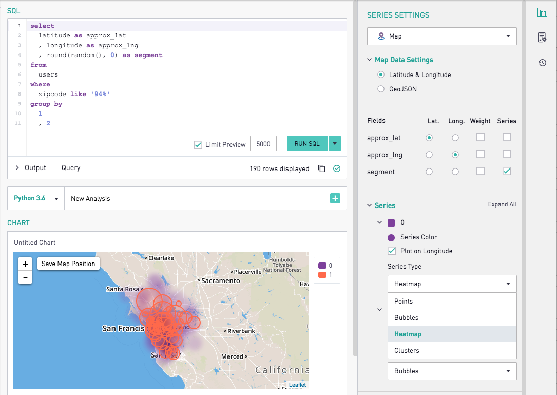Collapse the Map Data Settings section
Viewport: 557px width, 395px height.
[x=370, y=60]
